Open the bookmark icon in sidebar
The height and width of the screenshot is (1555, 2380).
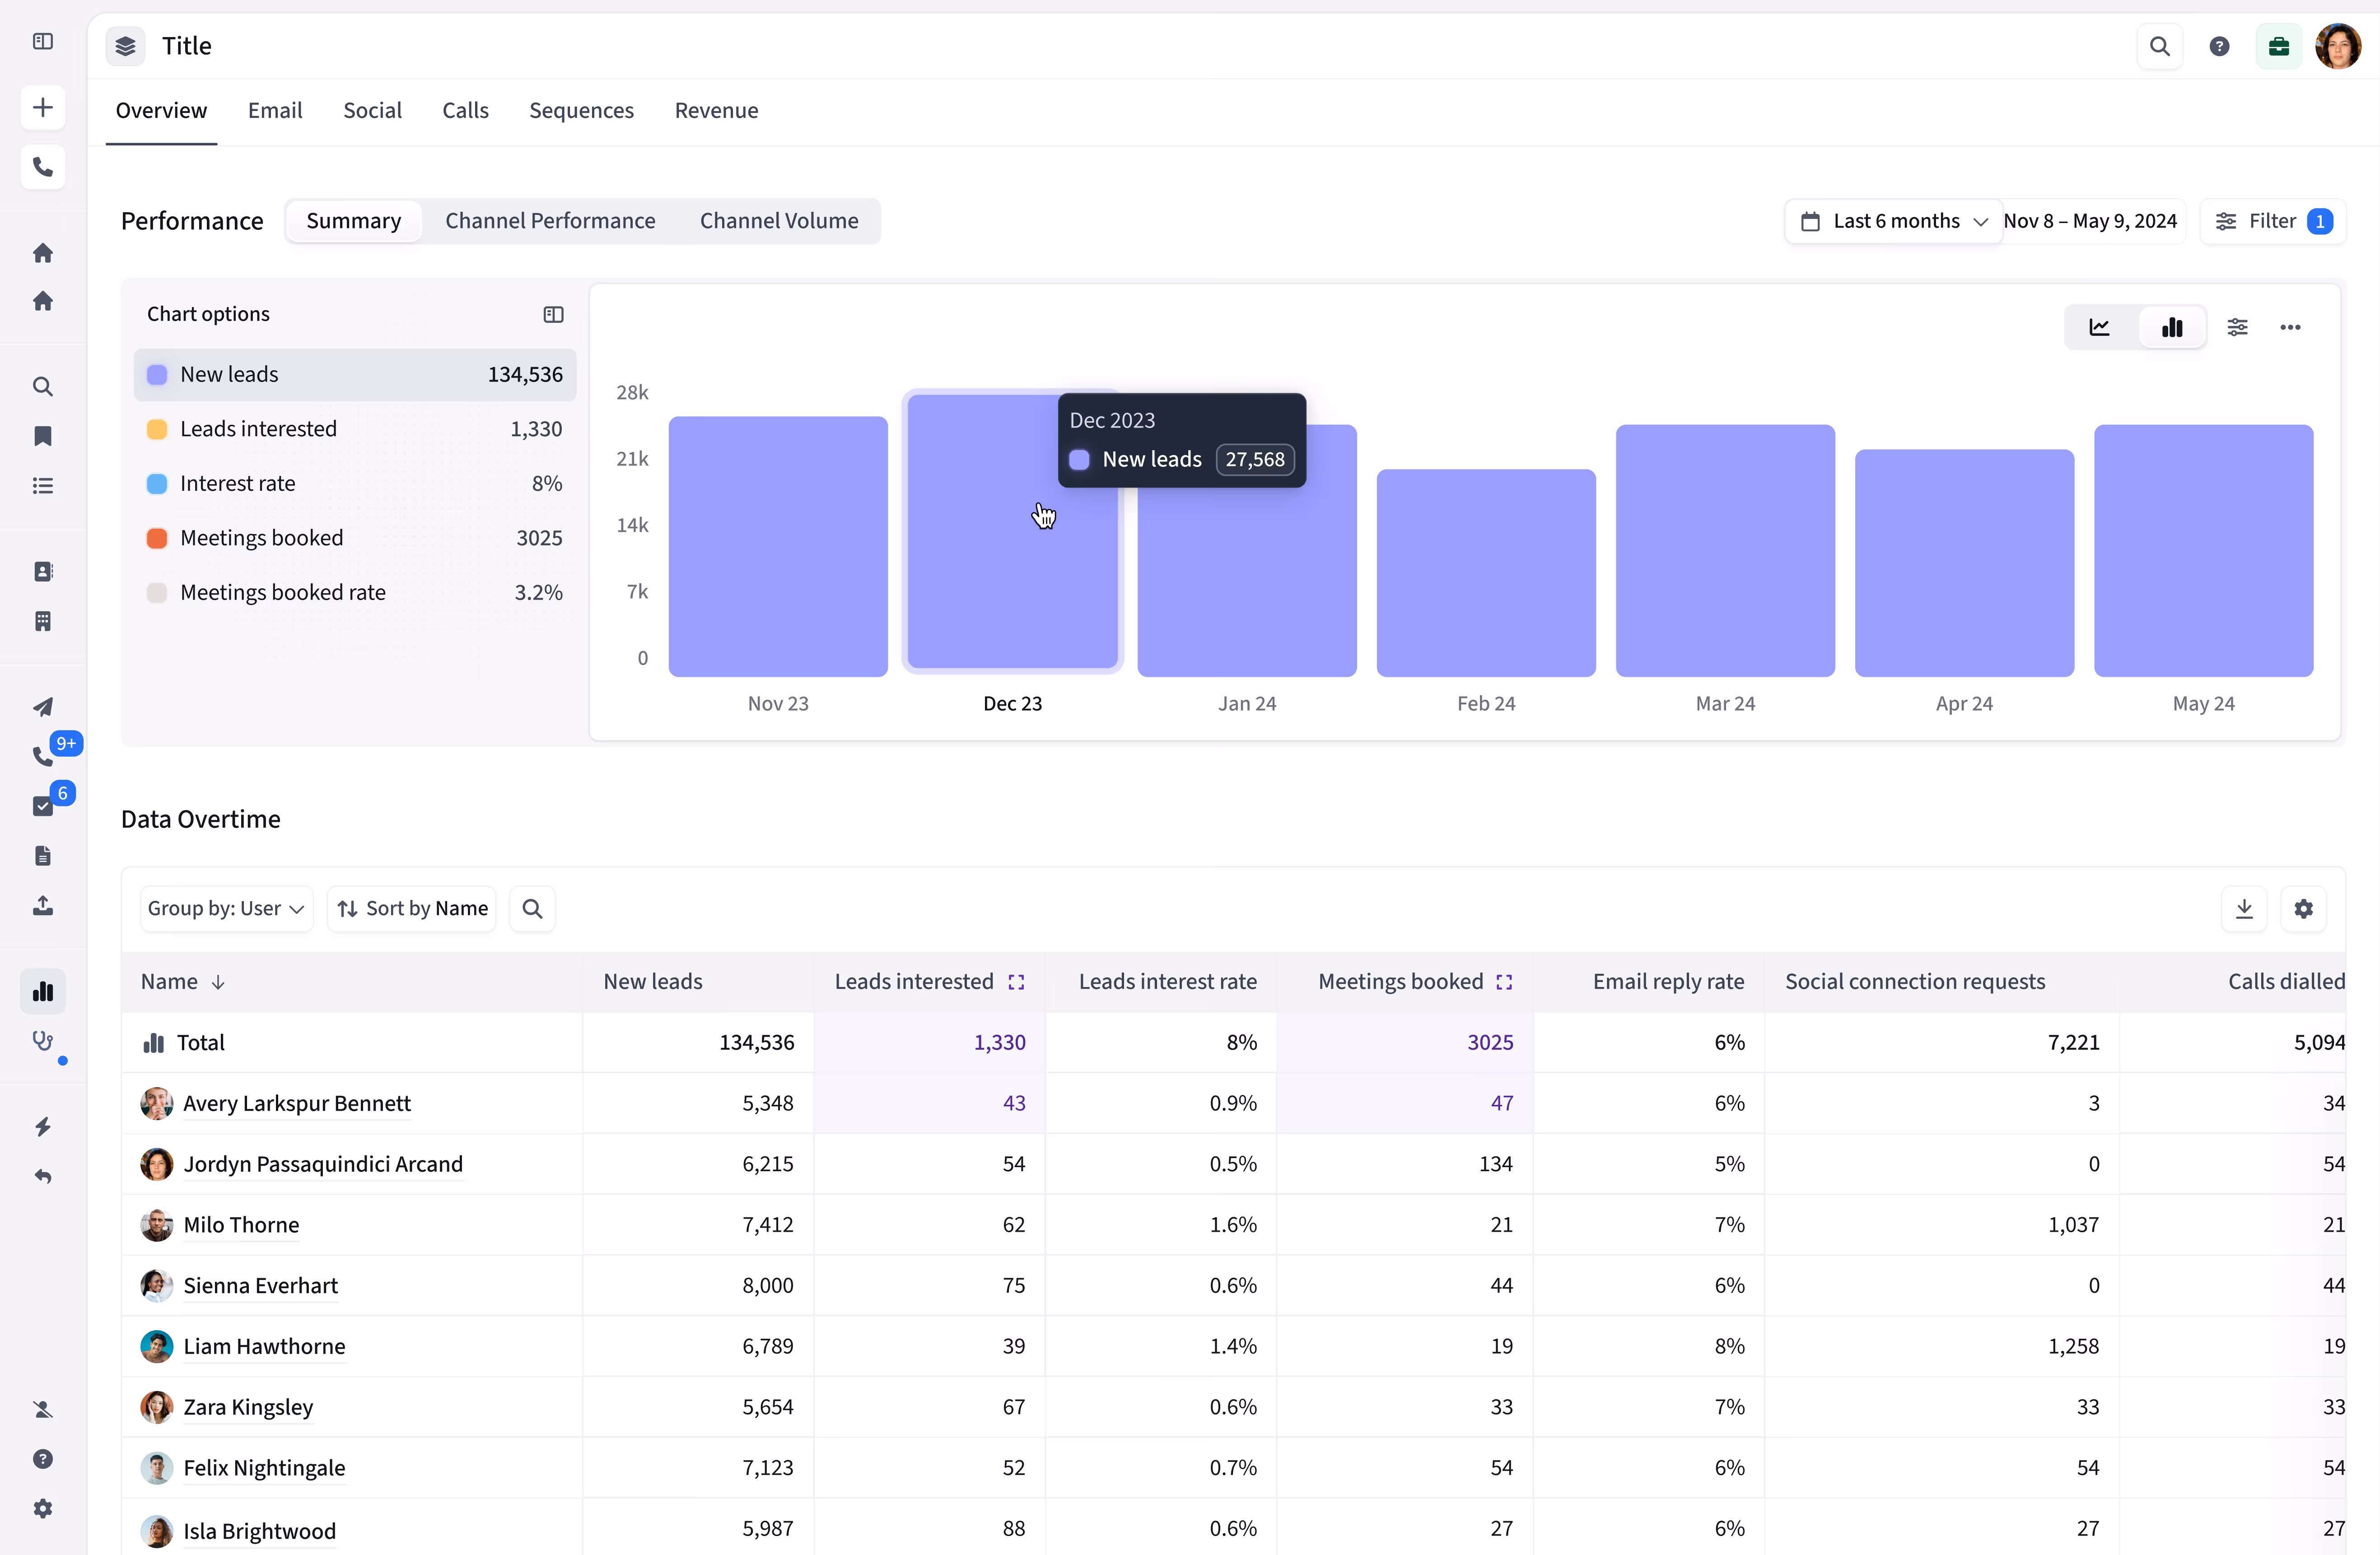click(43, 436)
